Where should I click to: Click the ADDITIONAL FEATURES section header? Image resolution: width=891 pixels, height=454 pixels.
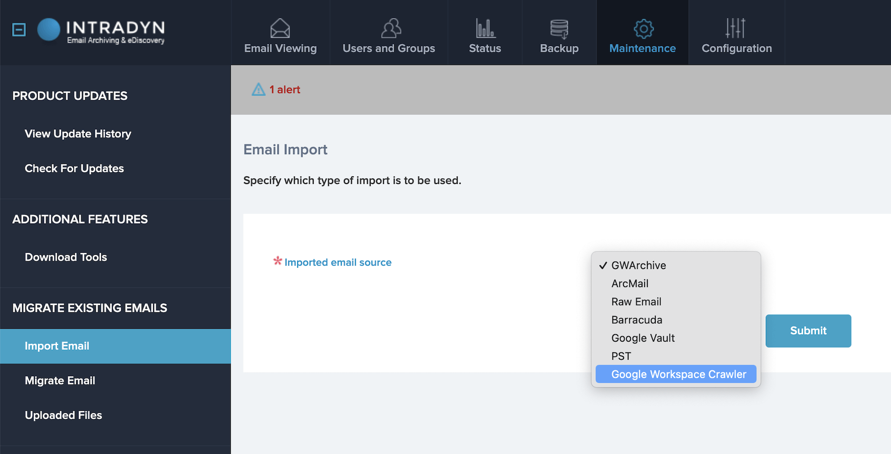point(80,219)
